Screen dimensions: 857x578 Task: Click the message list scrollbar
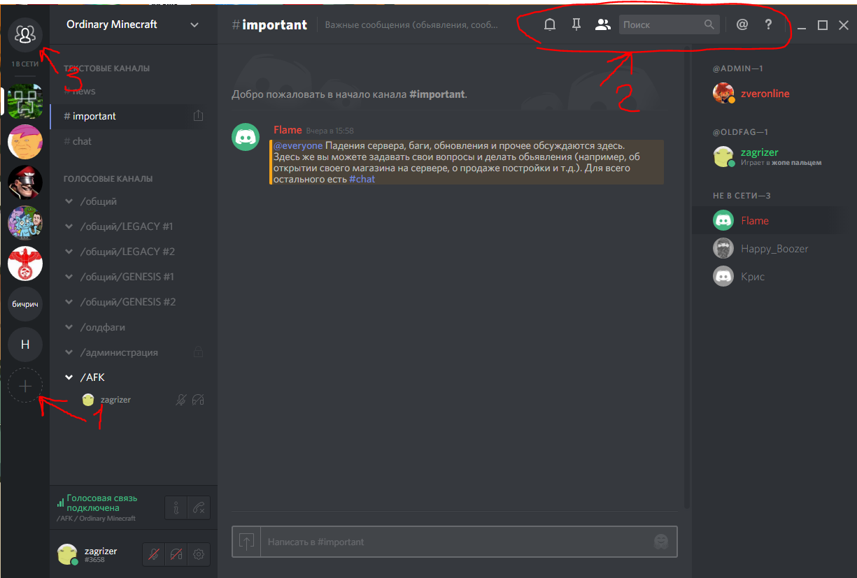[x=687, y=276]
